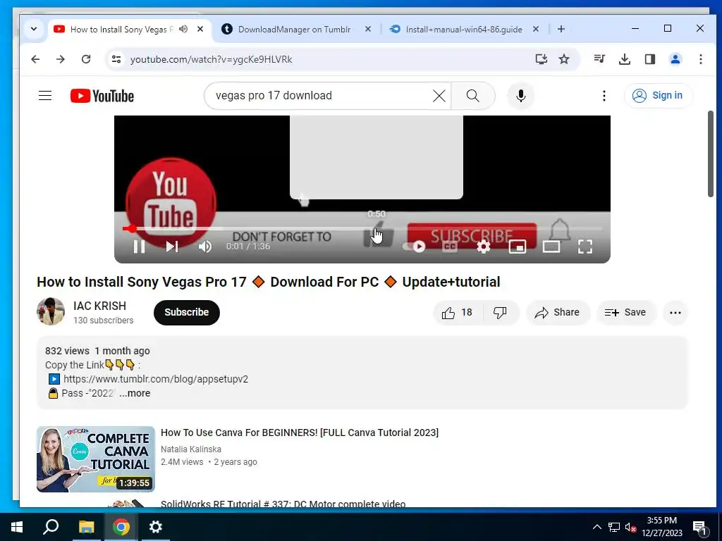722x541 pixels.
Task: Toggle closed captions (CC) button
Action: point(450,247)
